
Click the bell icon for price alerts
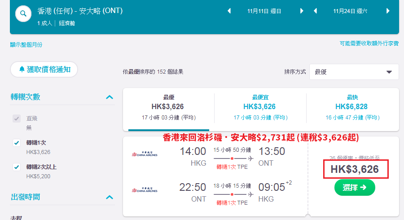[22, 69]
